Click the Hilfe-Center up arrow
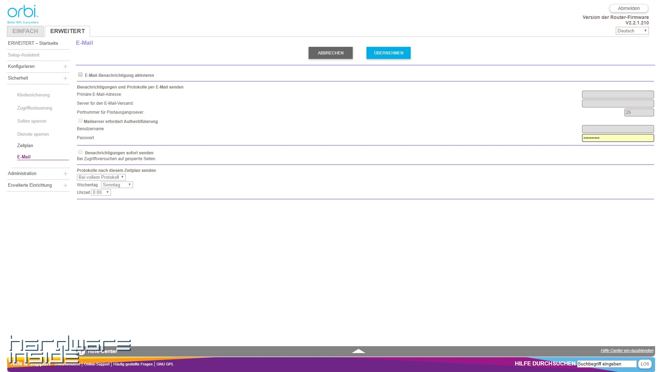 [358, 351]
